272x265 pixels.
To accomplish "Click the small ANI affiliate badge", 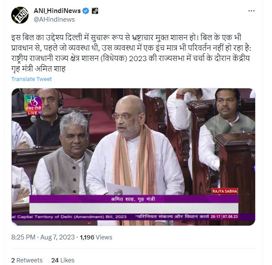I will (95, 11).
